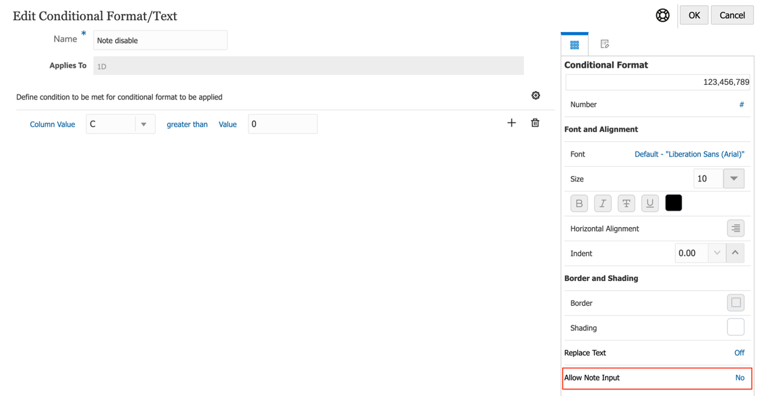Open the condition settings gear

click(535, 95)
